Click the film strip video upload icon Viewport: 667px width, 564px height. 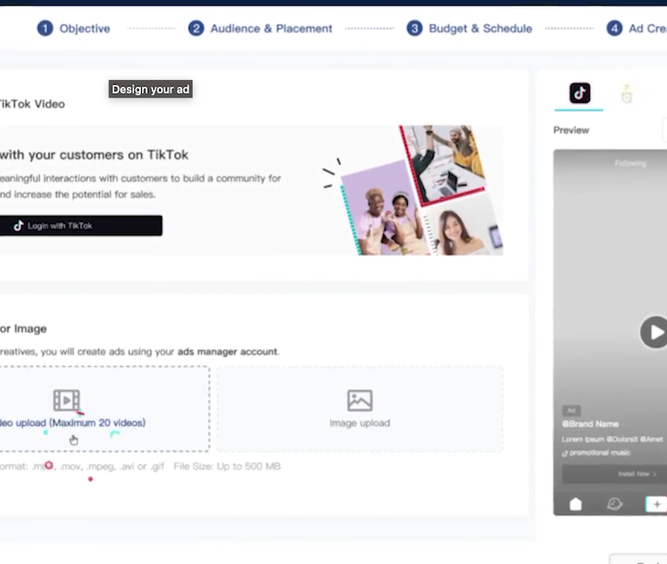[x=67, y=400]
